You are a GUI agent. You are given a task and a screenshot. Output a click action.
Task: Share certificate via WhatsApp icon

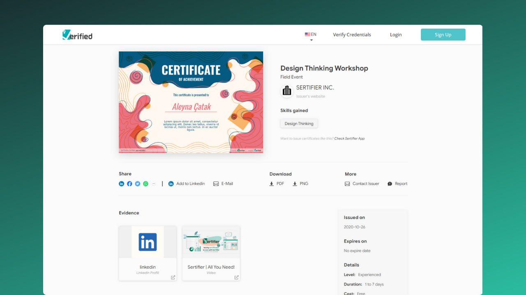145,184
